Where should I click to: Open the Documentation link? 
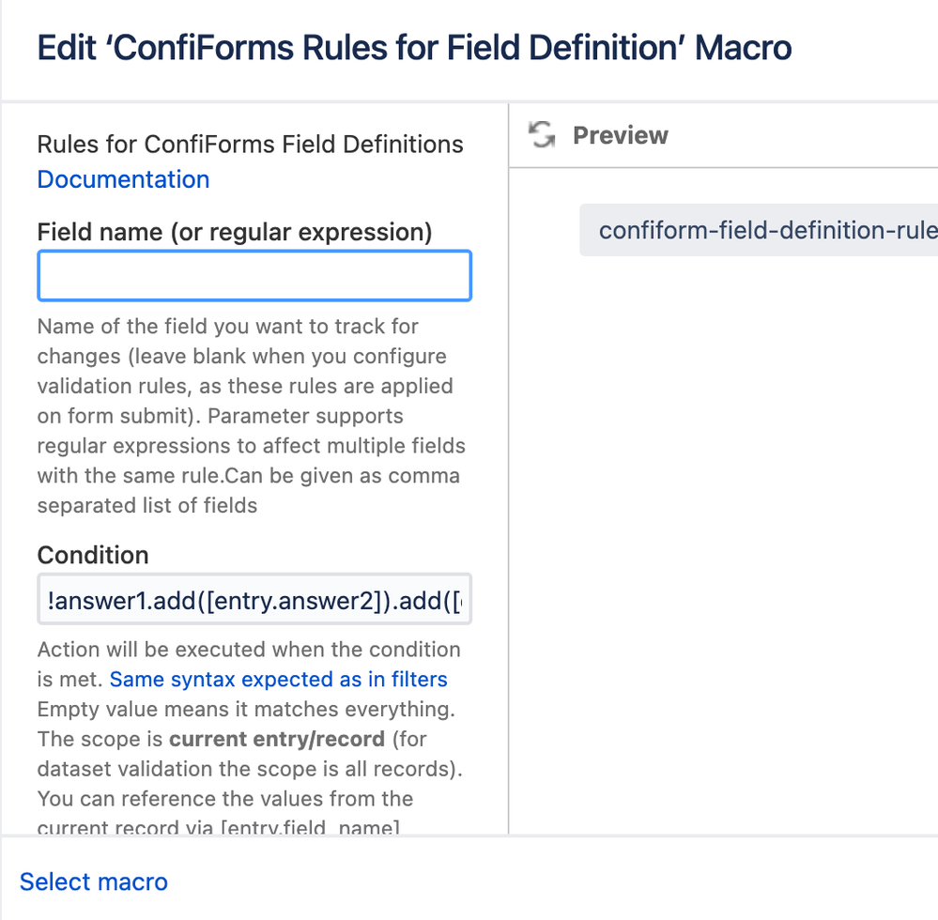tap(123, 179)
